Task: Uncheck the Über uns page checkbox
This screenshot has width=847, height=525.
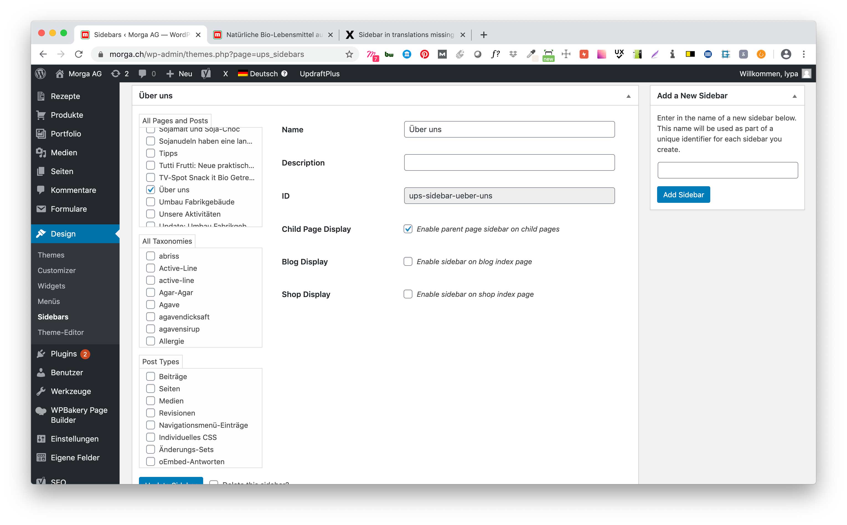Action: coord(150,190)
